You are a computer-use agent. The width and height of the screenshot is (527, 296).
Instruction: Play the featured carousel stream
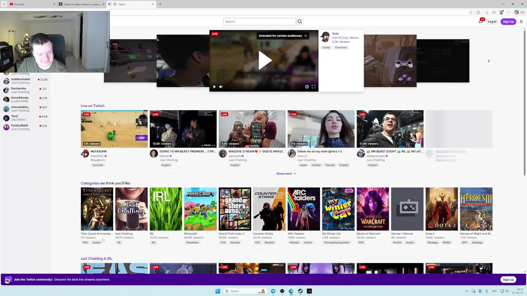(x=265, y=61)
